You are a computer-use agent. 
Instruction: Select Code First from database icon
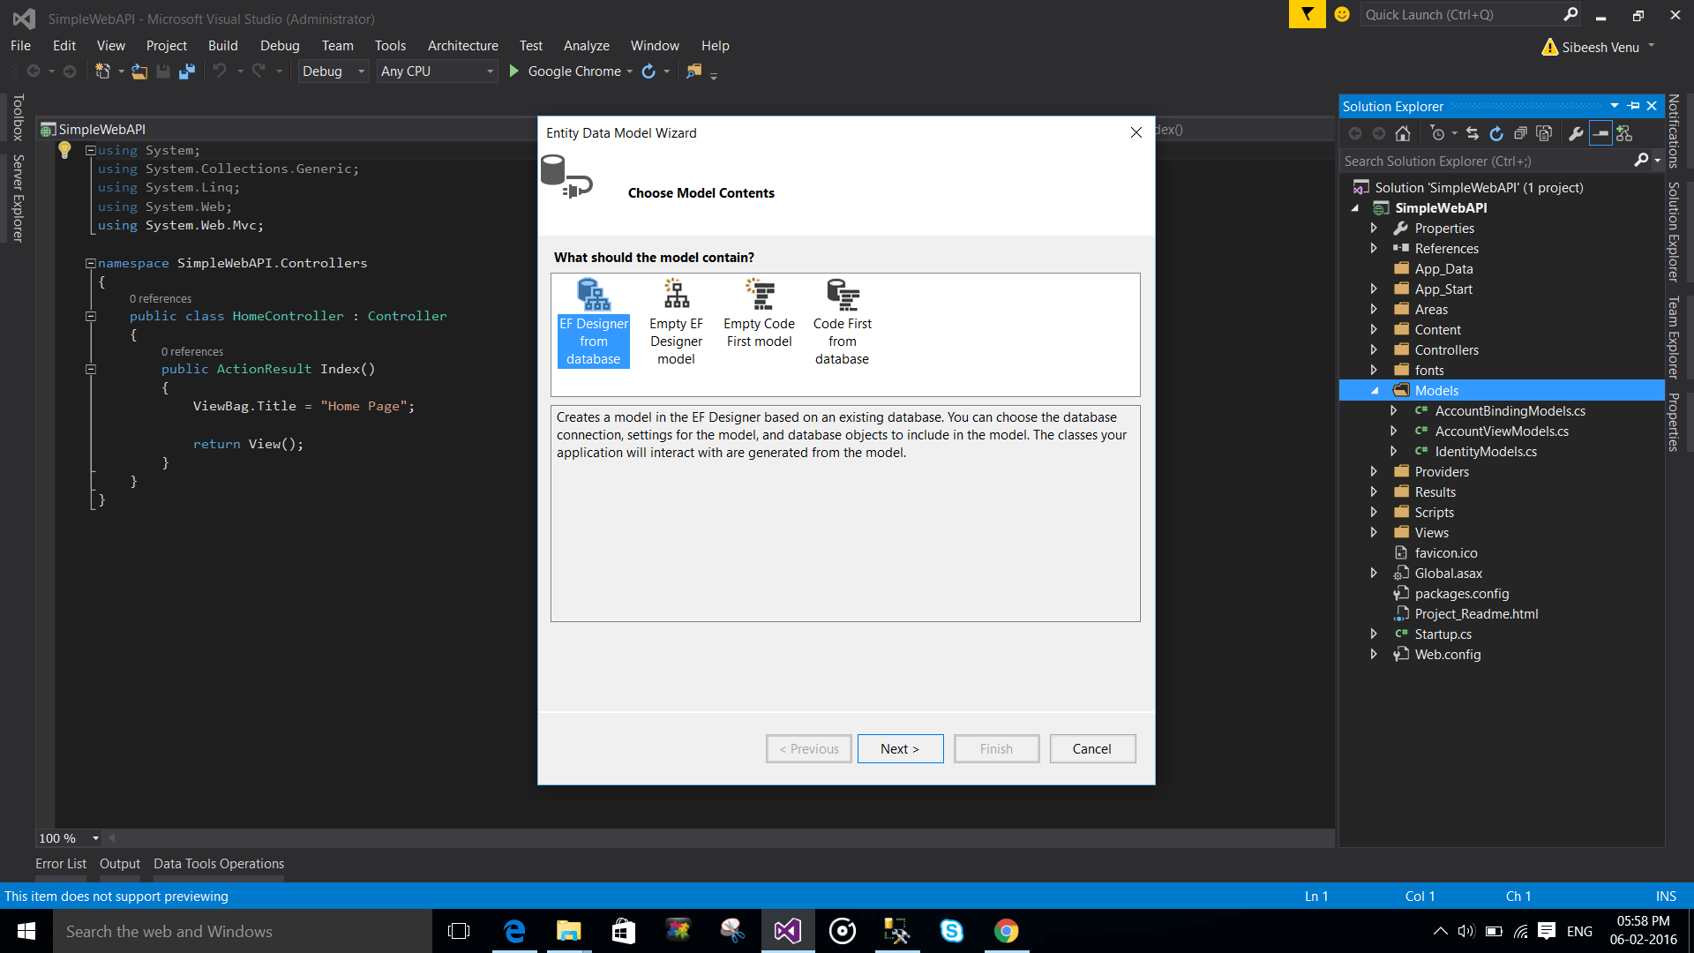click(x=843, y=294)
